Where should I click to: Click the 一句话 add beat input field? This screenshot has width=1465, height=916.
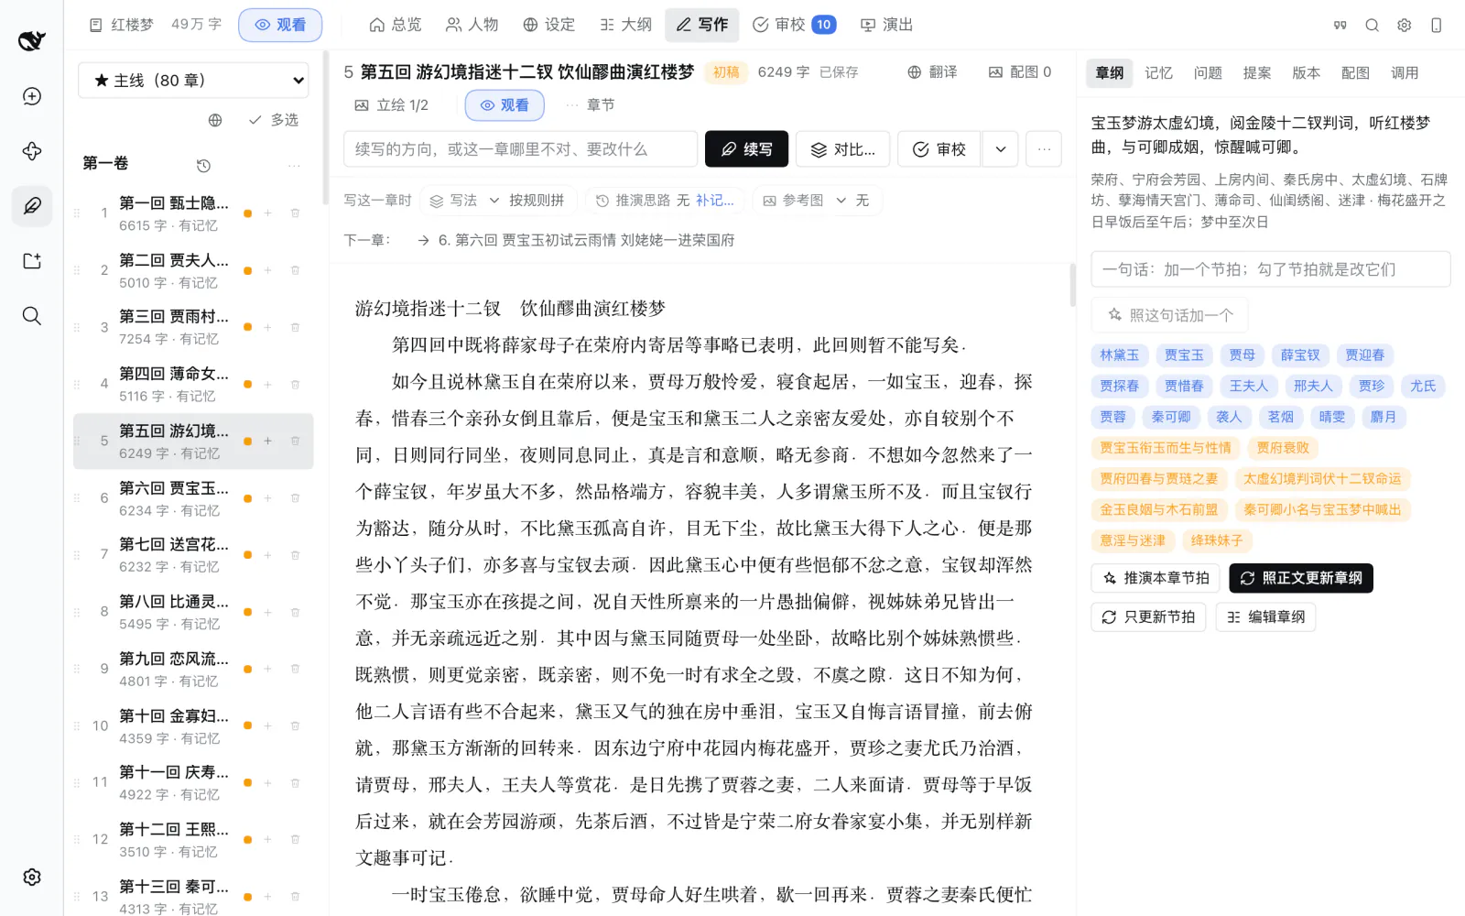pyautogui.click(x=1270, y=269)
